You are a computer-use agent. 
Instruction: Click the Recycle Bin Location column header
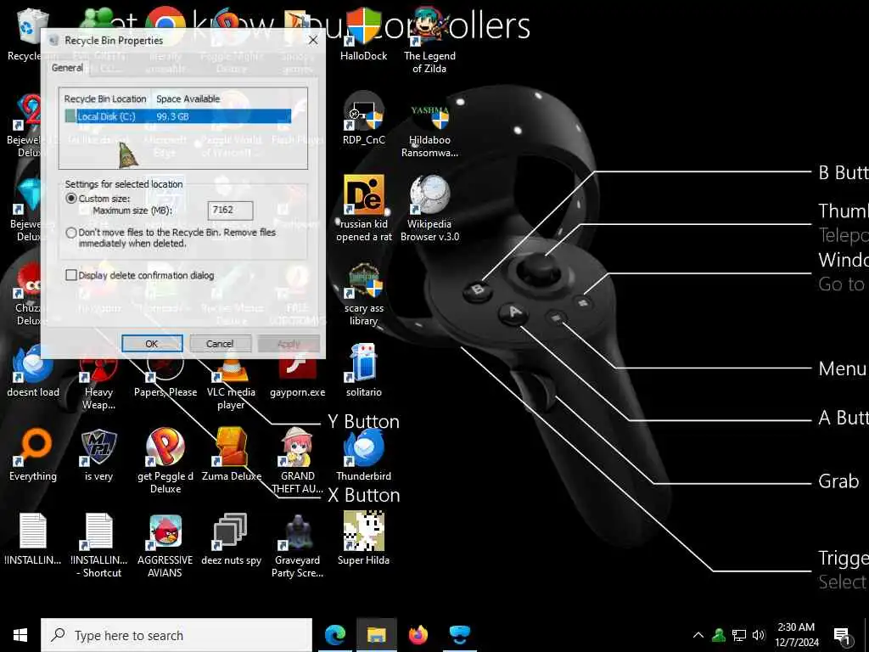[x=105, y=98]
